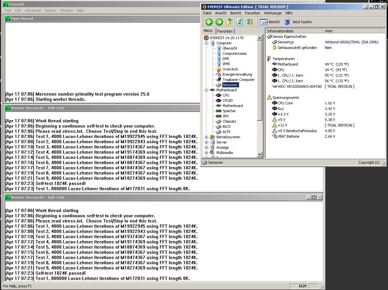Image resolution: width=388 pixels, height=290 pixels.
Task: Collapse the Motherboard tree node
Action: 206,90
